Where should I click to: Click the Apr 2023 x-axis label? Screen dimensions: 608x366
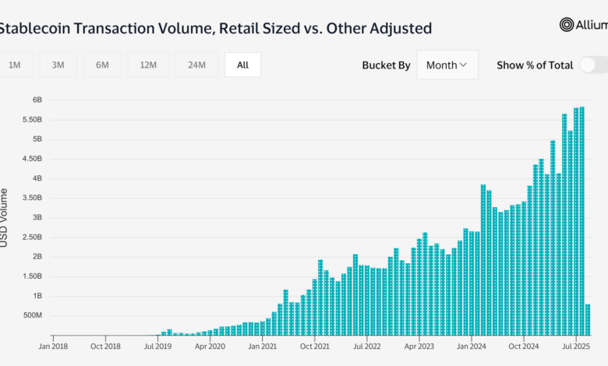(x=419, y=347)
